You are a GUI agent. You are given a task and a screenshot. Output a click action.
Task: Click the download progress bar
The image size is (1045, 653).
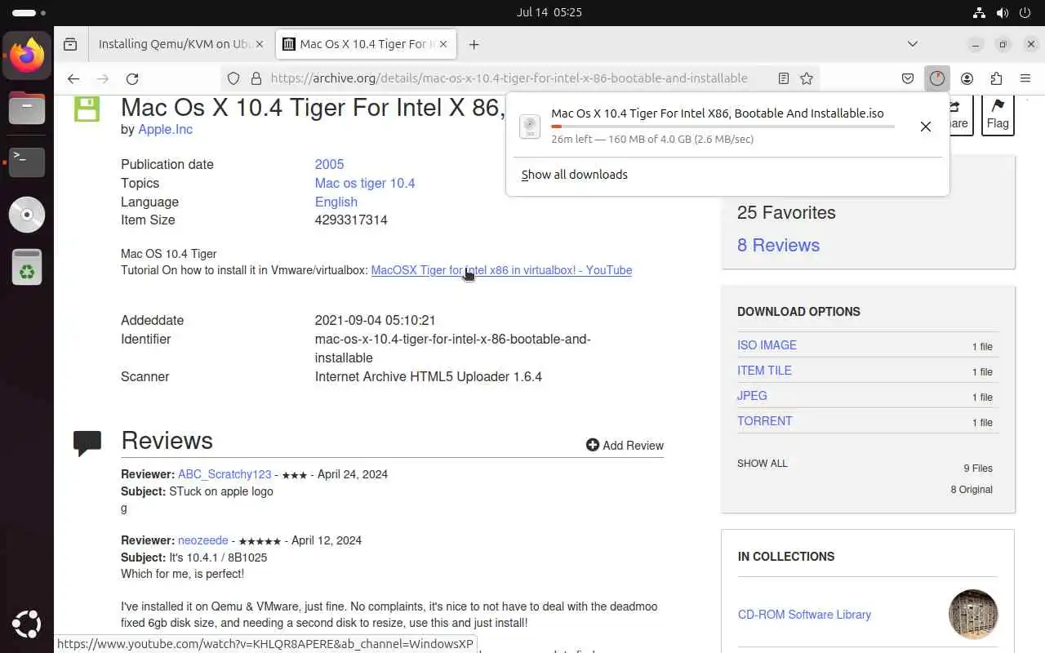pyautogui.click(x=723, y=127)
